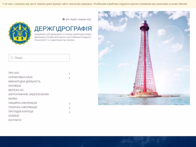
Task: Open КАРТОГРАФІЧНЕ ЗАБЕЗПЕЧЕННЯ page
Action: coord(29,94)
